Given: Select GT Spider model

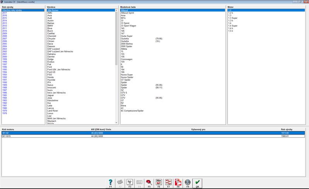Looking at the screenshot, I should point(126,80).
